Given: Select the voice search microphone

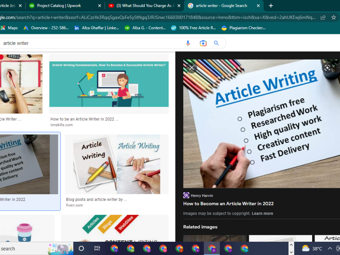Looking at the screenshot, I should pos(188,43).
